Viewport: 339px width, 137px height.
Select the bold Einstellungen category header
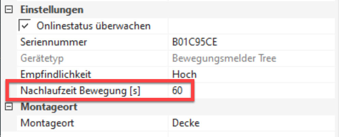point(51,10)
